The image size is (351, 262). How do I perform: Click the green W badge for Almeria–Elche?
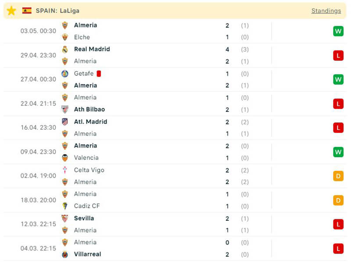(338, 31)
